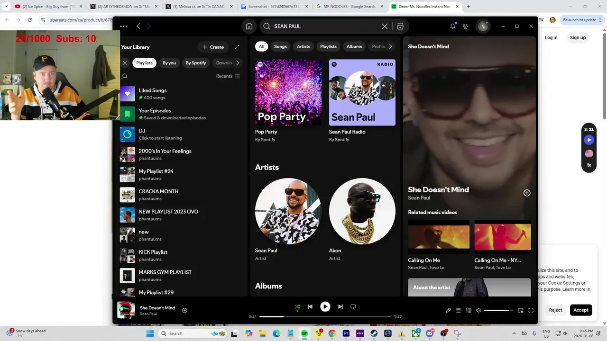
Task: Toggle repeat mode
Action: click(x=353, y=306)
